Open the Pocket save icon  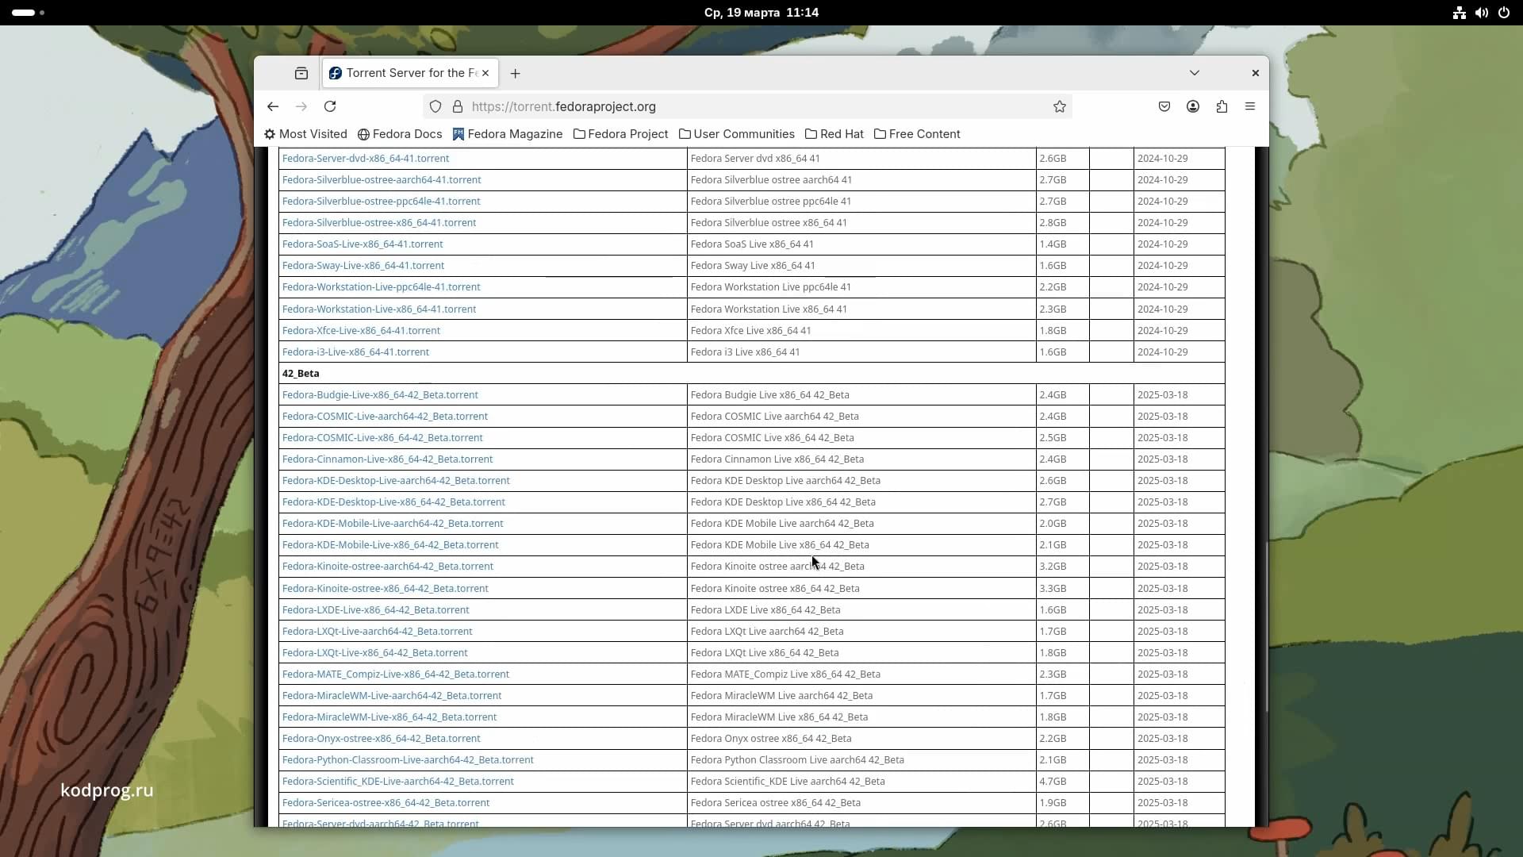pyautogui.click(x=1164, y=106)
